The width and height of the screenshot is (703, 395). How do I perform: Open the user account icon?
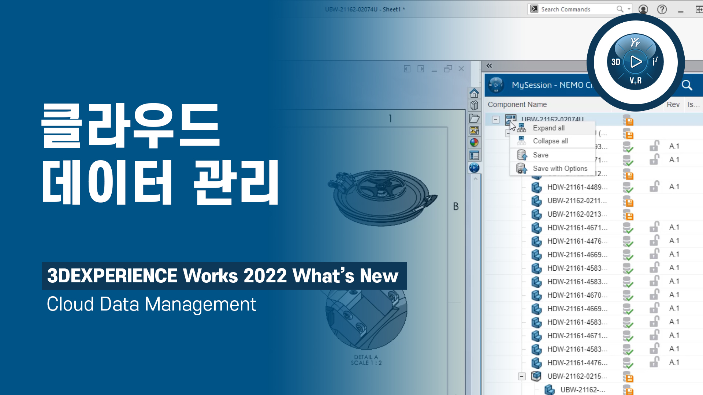tap(643, 9)
